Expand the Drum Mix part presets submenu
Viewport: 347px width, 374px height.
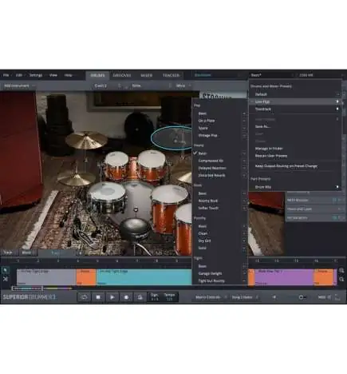tap(295, 187)
